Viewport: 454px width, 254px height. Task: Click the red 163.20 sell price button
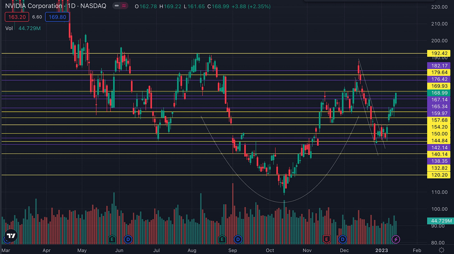point(17,17)
